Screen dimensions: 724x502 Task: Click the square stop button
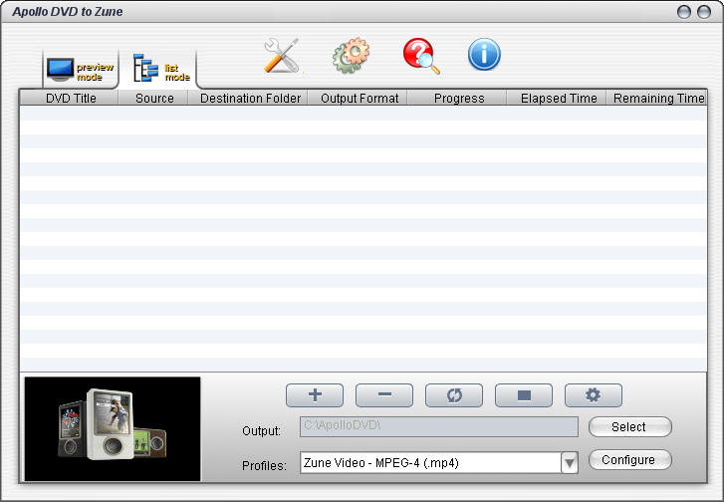pos(524,395)
